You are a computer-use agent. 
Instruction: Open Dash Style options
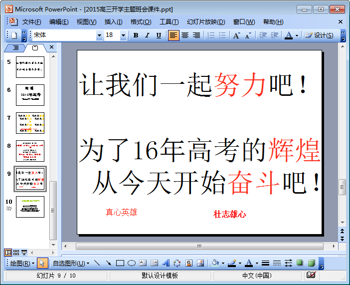(277, 263)
